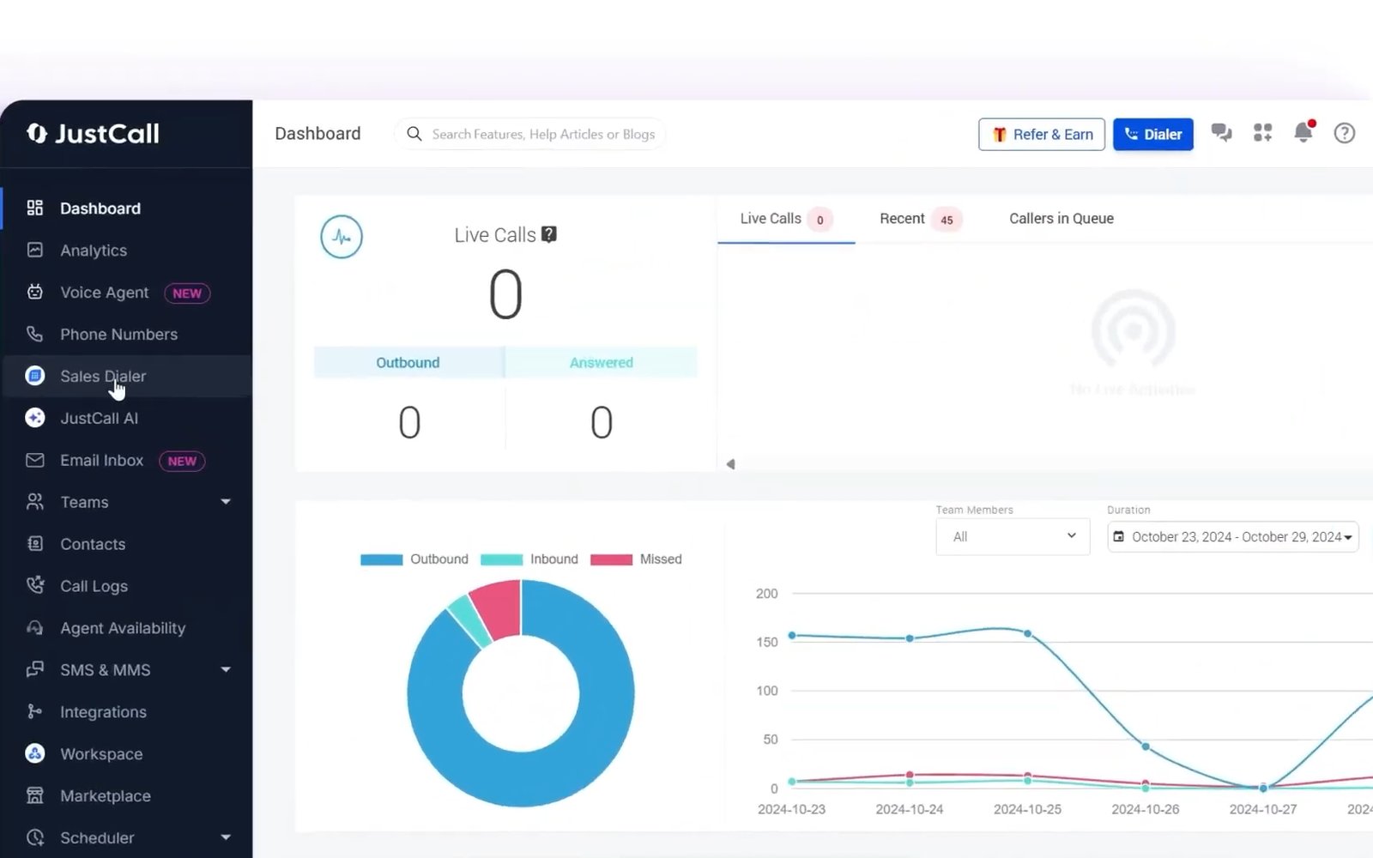The height and width of the screenshot is (858, 1373).
Task: Open the Email Inbox envelope icon
Action: [x=35, y=460]
